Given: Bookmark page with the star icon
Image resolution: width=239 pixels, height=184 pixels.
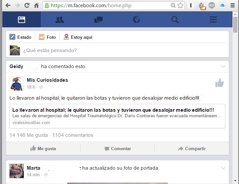Looking at the screenshot, I should point(180,6).
